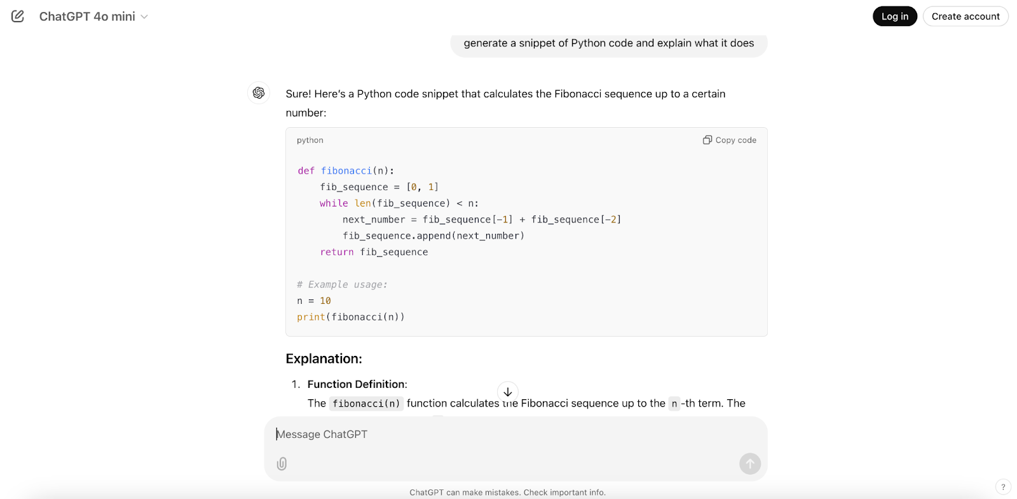1017x499 pixels.
Task: Click the 'Explanation:' heading
Action: tap(324, 359)
